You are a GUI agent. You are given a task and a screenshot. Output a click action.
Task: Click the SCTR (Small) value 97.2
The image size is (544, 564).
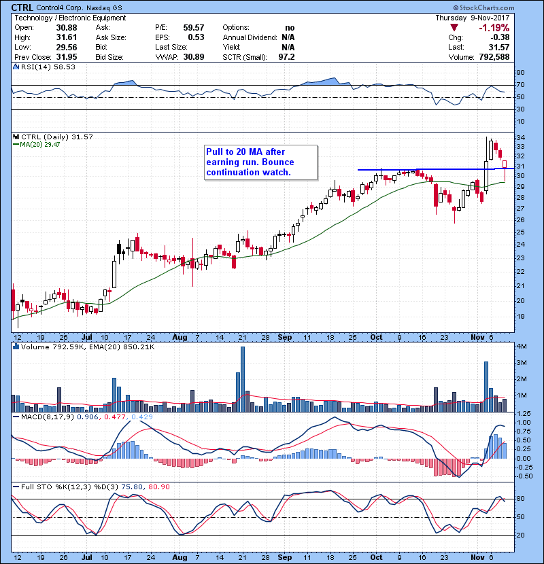click(286, 57)
